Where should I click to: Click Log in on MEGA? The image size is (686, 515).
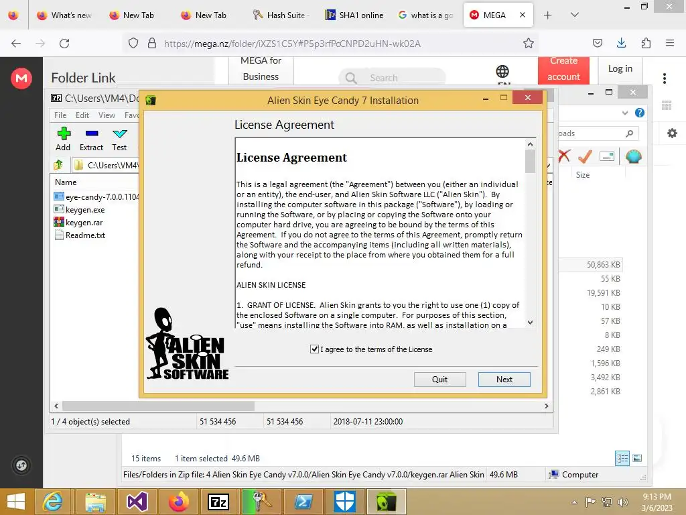coord(620,69)
